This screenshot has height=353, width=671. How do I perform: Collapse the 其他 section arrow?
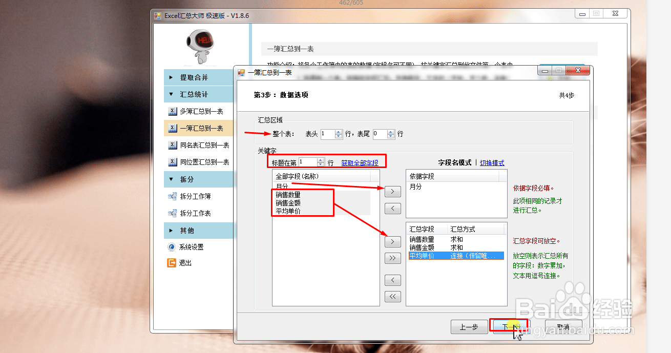(171, 231)
